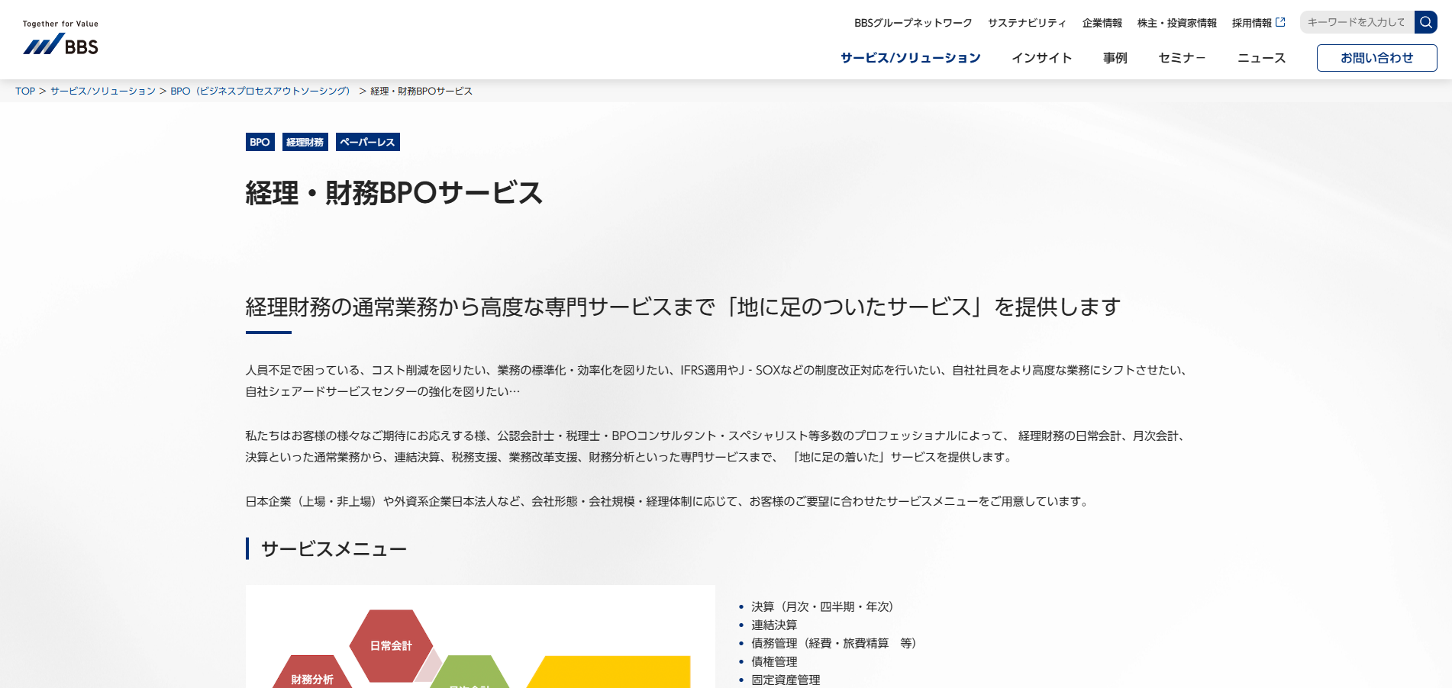The width and height of the screenshot is (1452, 688).
Task: Click the 経理財務 tag
Action: [305, 142]
